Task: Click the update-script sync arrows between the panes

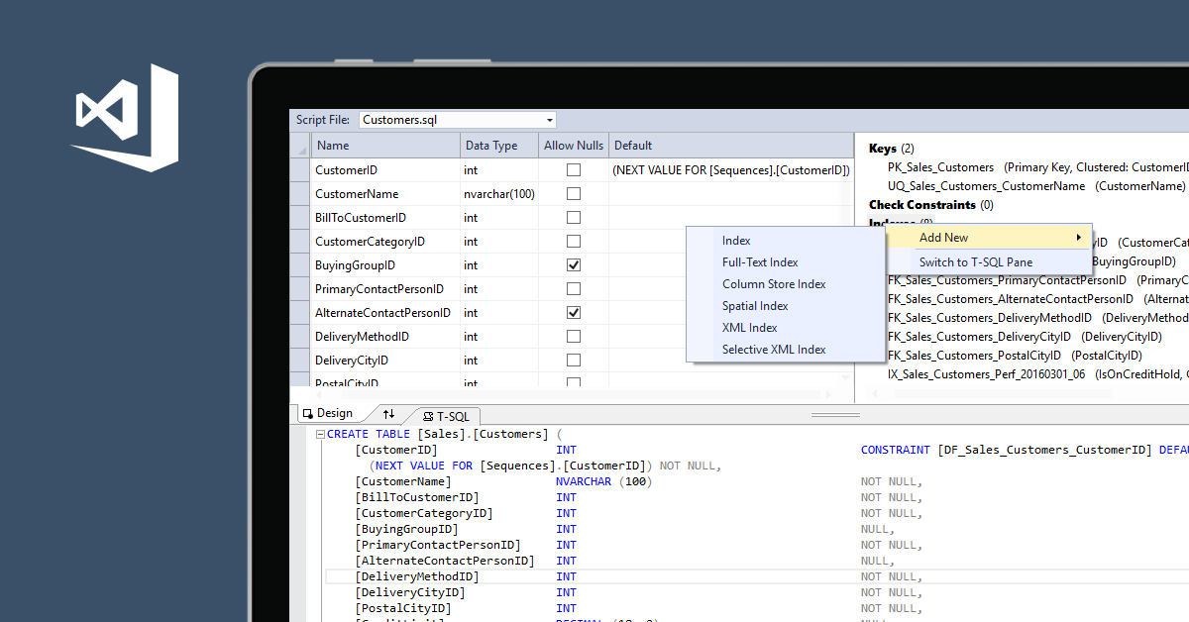Action: [388, 414]
